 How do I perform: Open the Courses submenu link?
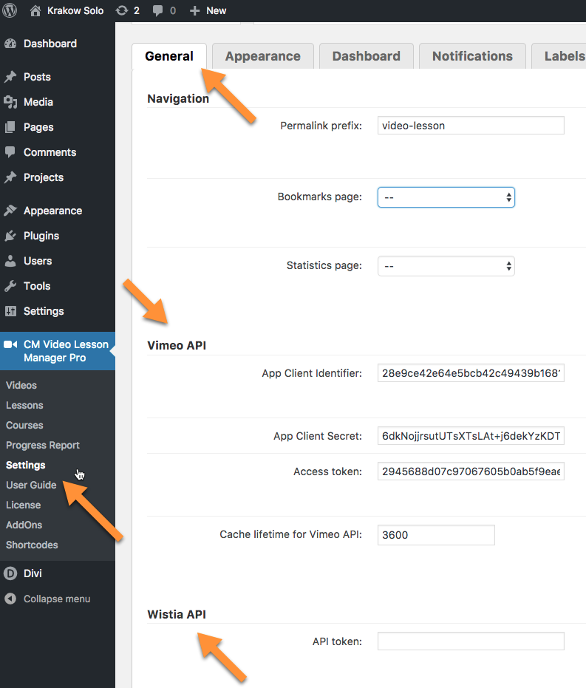point(24,425)
